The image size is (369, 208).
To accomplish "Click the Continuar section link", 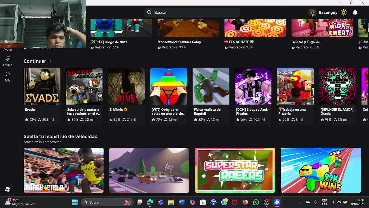I will 38,61.
